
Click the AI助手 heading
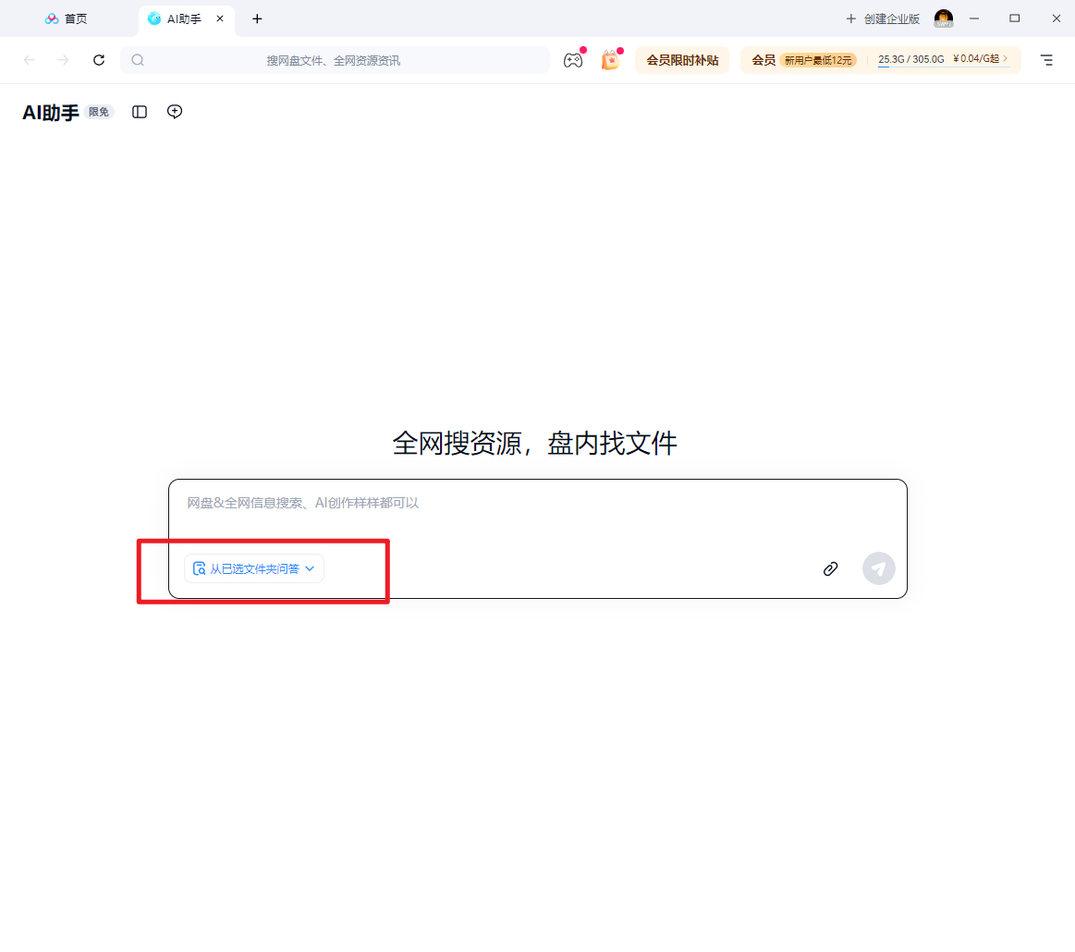[51, 113]
